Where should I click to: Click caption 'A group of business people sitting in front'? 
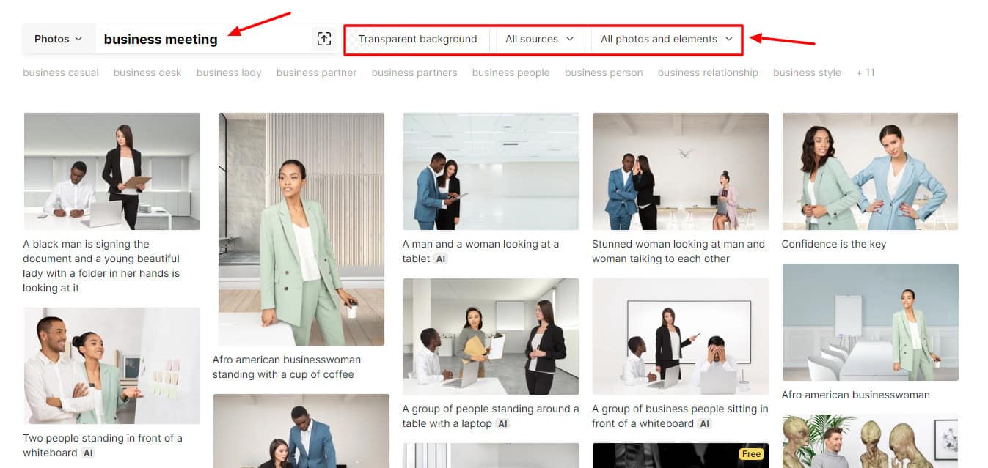(680, 416)
